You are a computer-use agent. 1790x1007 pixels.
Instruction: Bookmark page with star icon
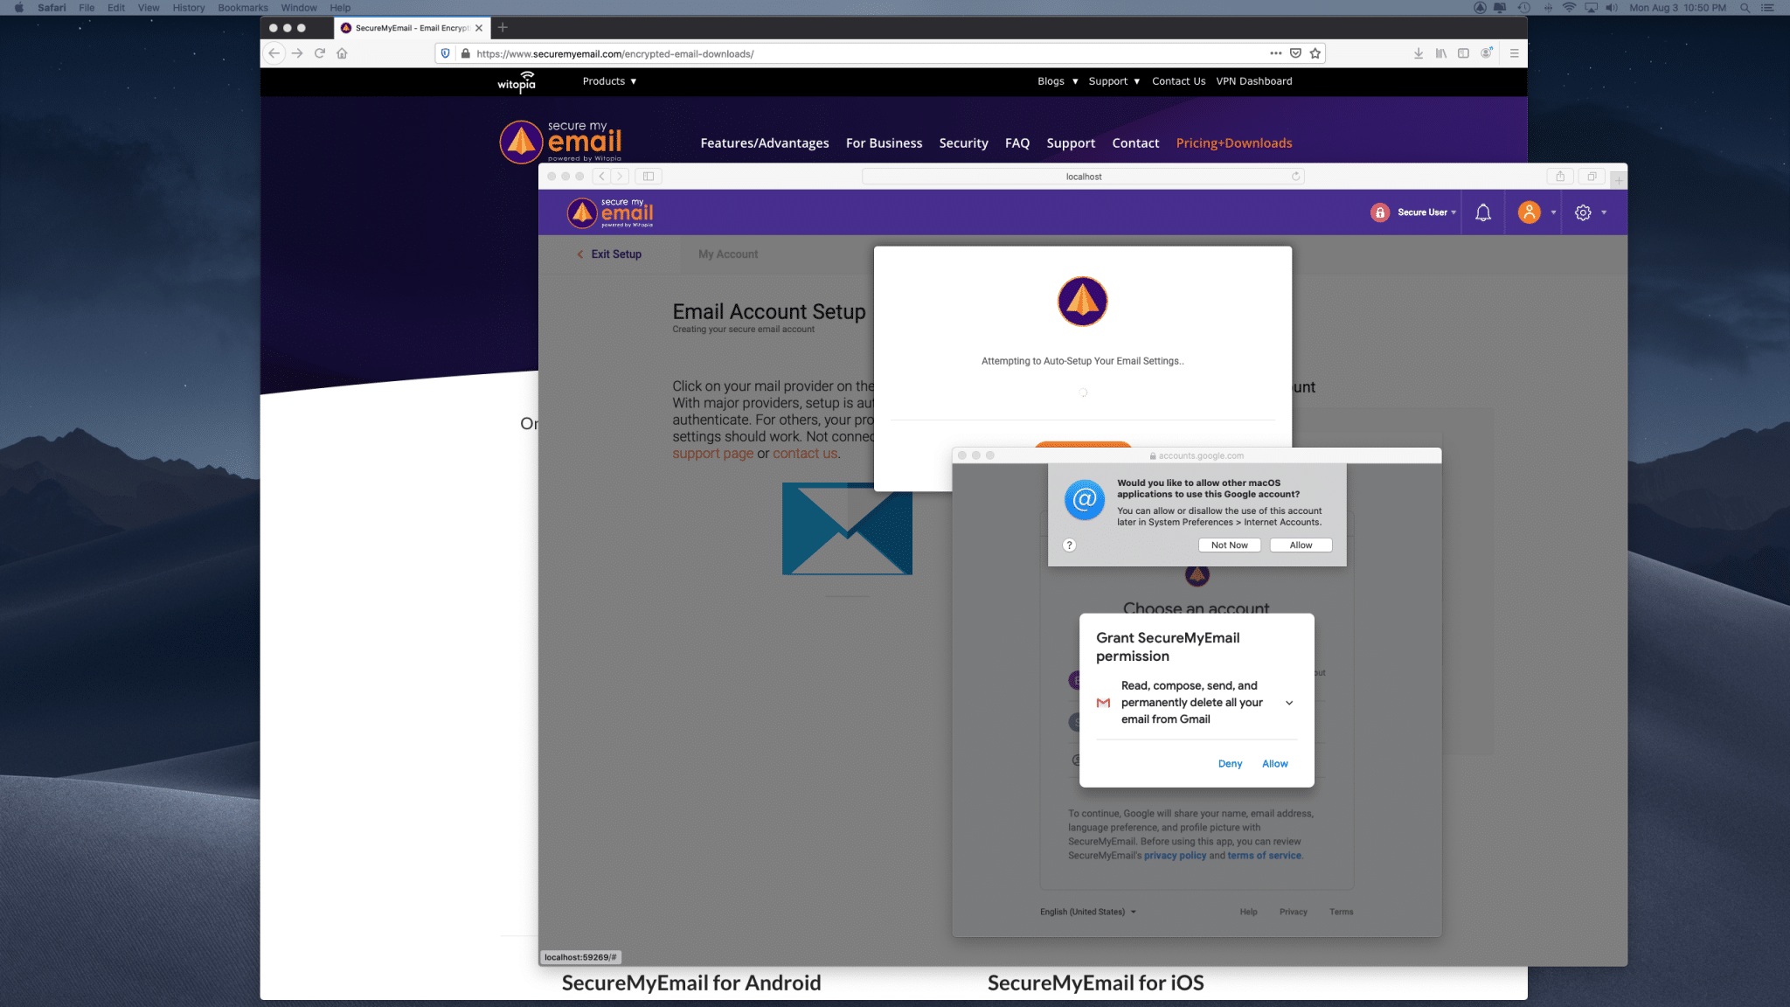point(1315,53)
